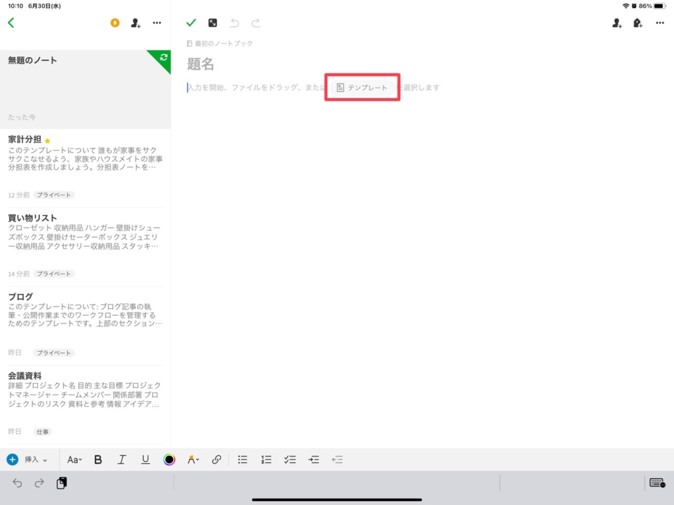Tap the Wi-Fi status icon

click(x=626, y=6)
